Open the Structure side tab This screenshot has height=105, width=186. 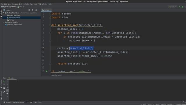click(x=1, y=95)
